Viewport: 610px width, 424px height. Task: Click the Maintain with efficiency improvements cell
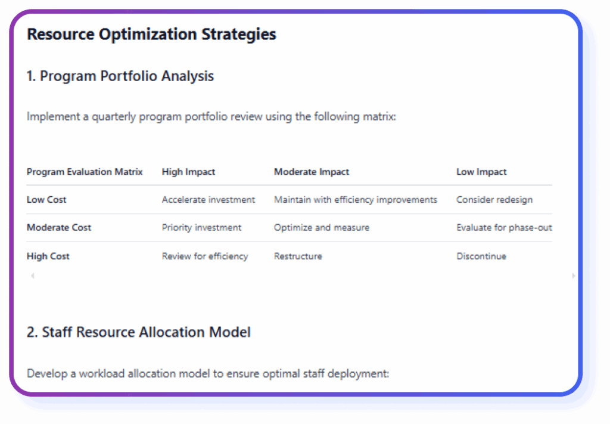[356, 200]
